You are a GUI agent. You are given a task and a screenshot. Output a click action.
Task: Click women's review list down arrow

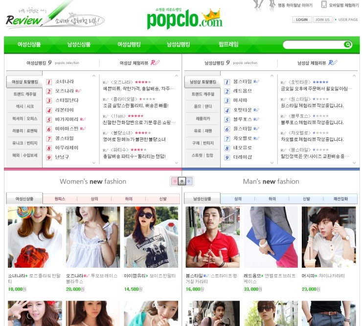177,163
